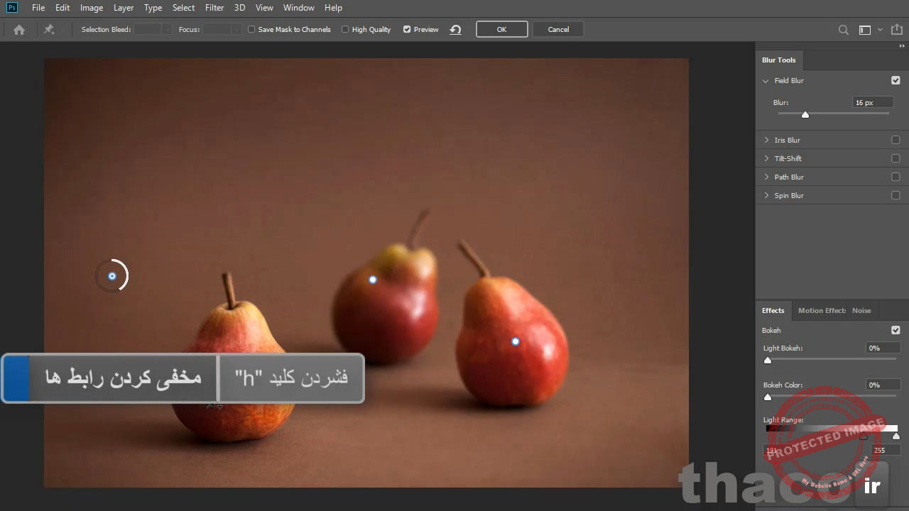Switch to the Blur Tools tab
This screenshot has height=511, width=909.
click(779, 60)
